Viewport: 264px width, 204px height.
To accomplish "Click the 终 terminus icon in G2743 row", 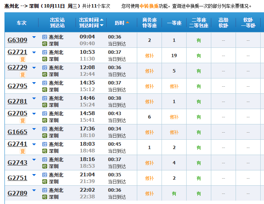I will (44, 166).
